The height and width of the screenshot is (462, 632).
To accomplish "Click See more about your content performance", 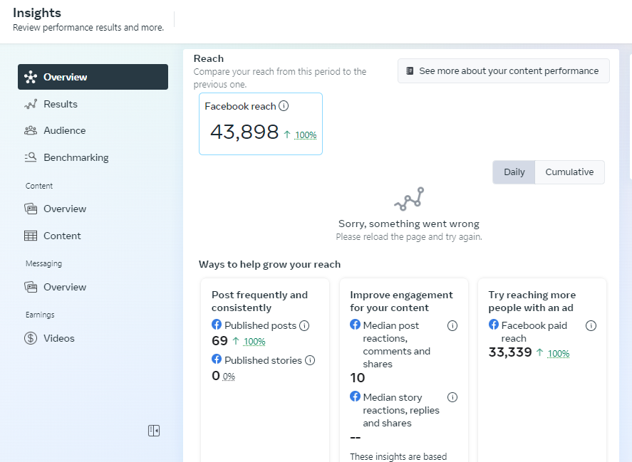I will click(503, 71).
